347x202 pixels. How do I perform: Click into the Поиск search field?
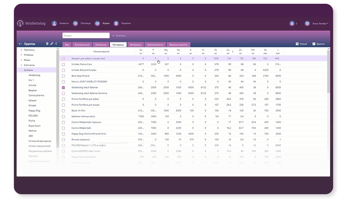pyautogui.click(x=86, y=35)
